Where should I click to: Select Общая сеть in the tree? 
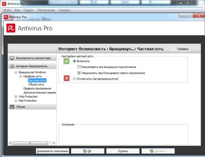tap(36, 84)
